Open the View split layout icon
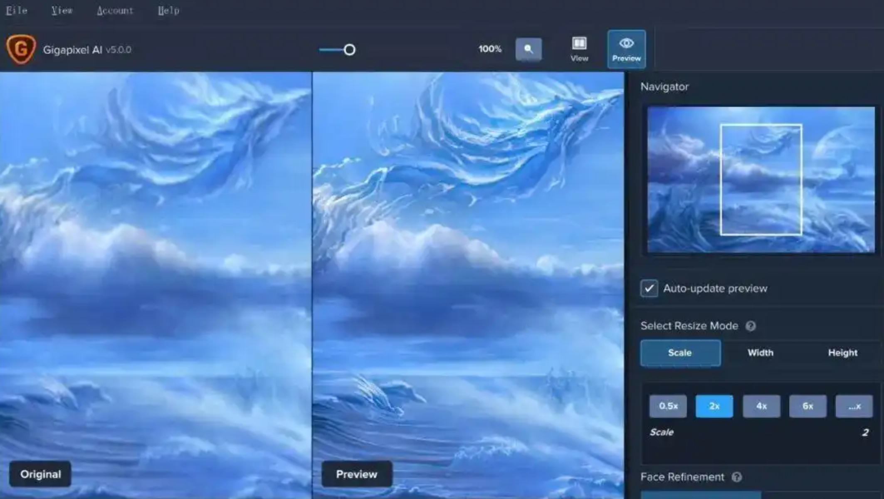This screenshot has width=884, height=499. [x=579, y=49]
